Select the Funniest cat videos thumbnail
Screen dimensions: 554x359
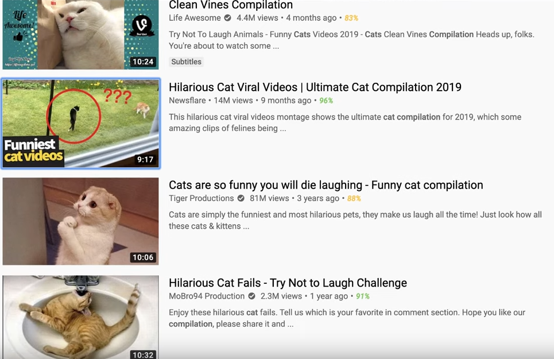[80, 123]
